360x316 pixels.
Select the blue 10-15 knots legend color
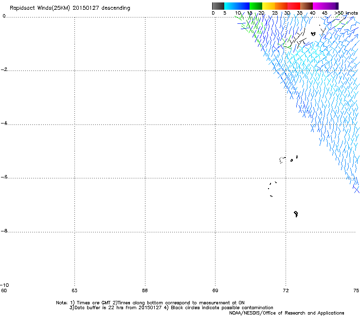243,6
